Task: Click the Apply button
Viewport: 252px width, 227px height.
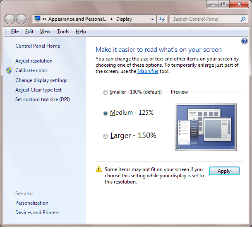Action: pyautogui.click(x=224, y=171)
